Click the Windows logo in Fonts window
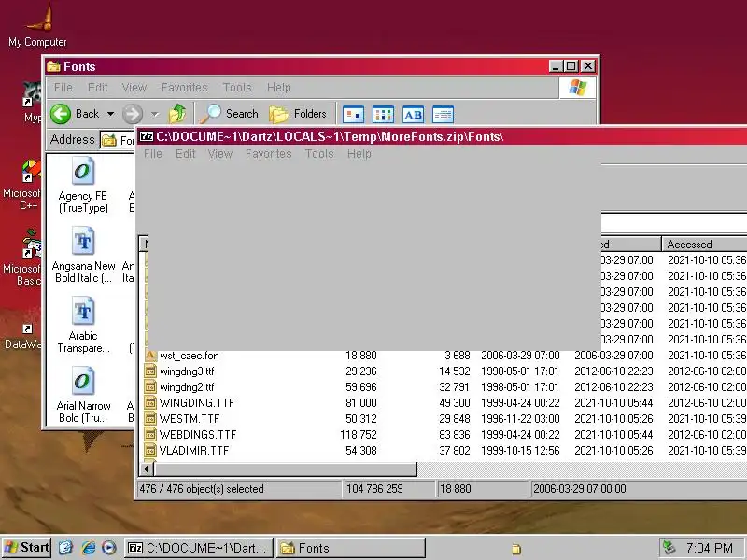Viewport: 747px width, 560px height. point(577,88)
